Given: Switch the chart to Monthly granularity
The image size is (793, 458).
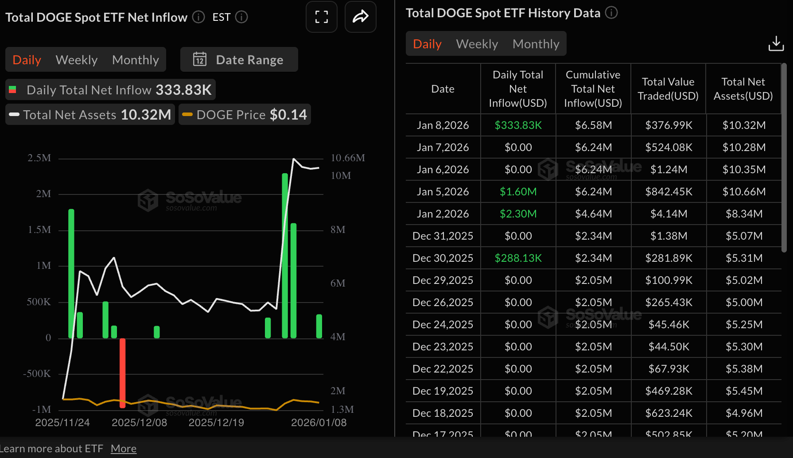Looking at the screenshot, I should tap(135, 59).
